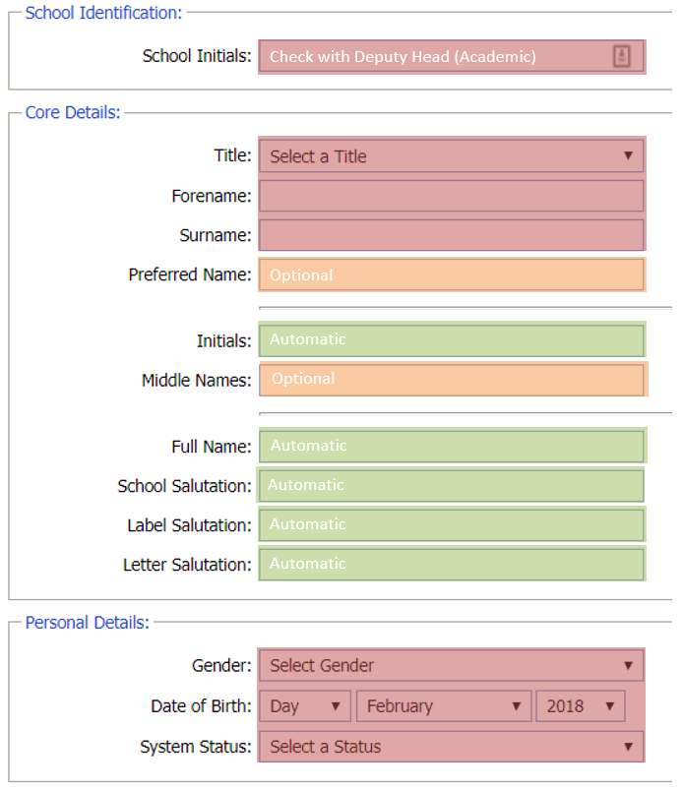Click the Surname text field

pos(451,235)
